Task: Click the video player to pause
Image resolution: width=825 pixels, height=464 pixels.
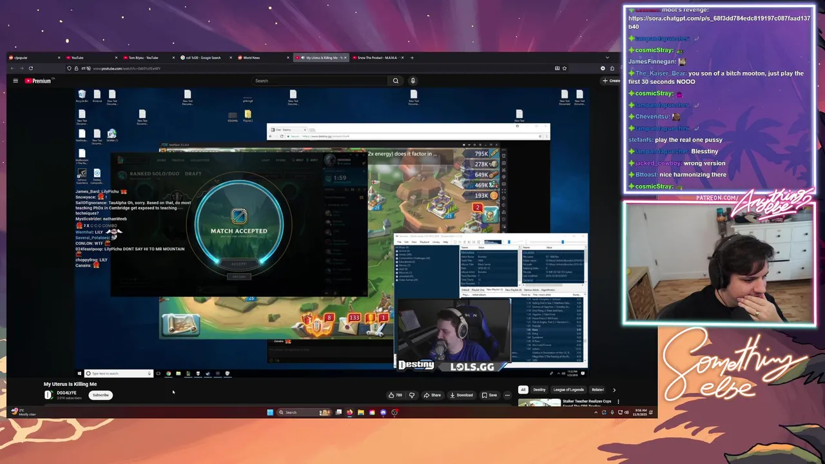Action: pos(331,232)
